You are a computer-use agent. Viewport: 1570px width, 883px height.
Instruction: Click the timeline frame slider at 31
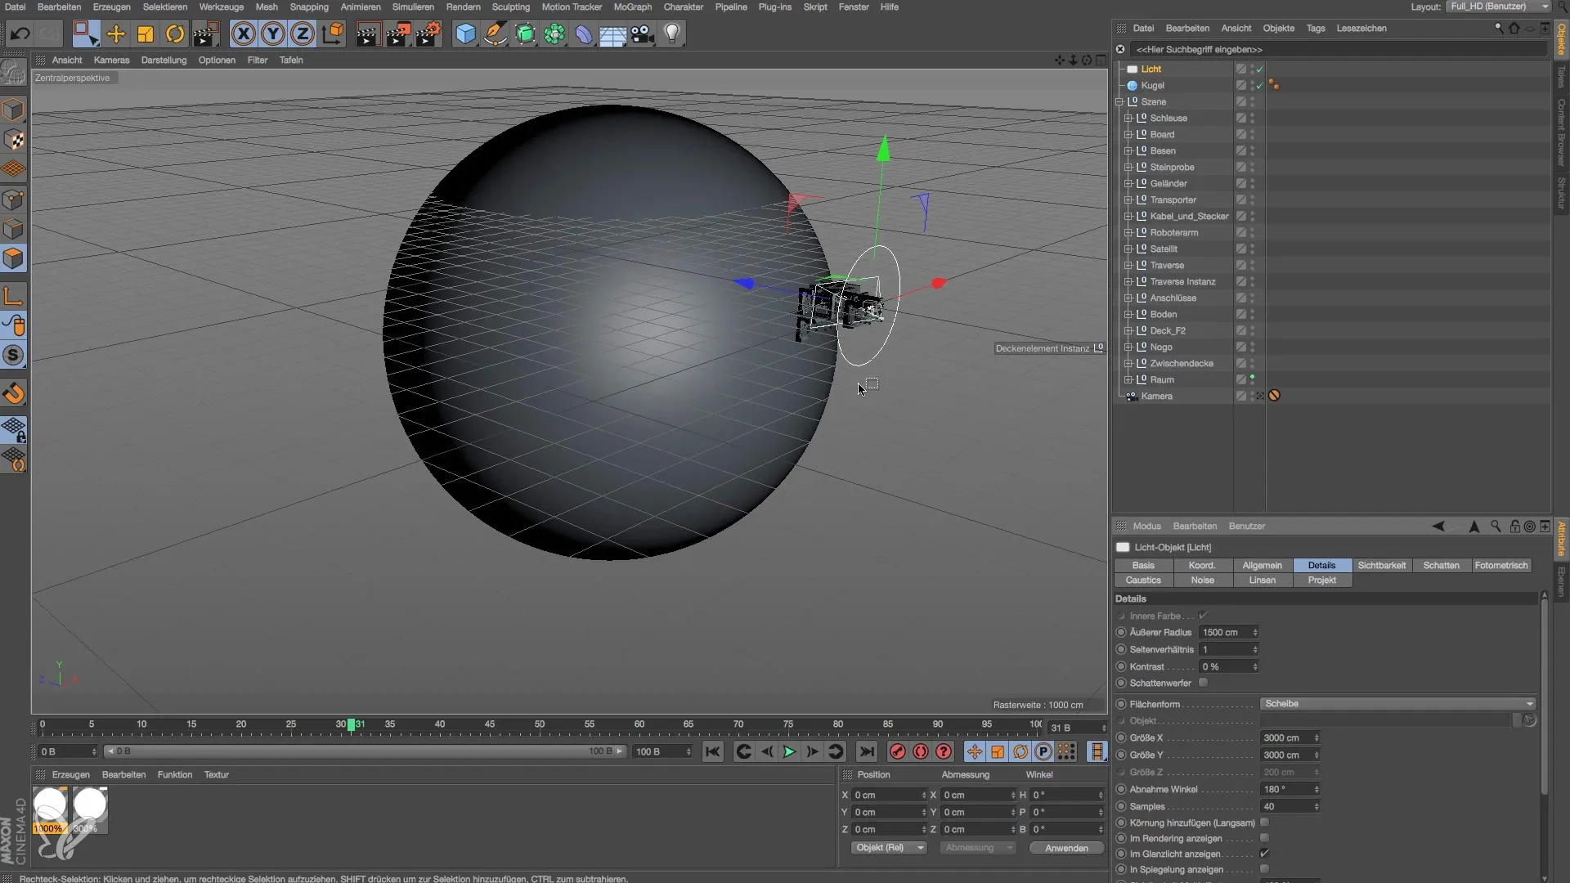point(351,724)
